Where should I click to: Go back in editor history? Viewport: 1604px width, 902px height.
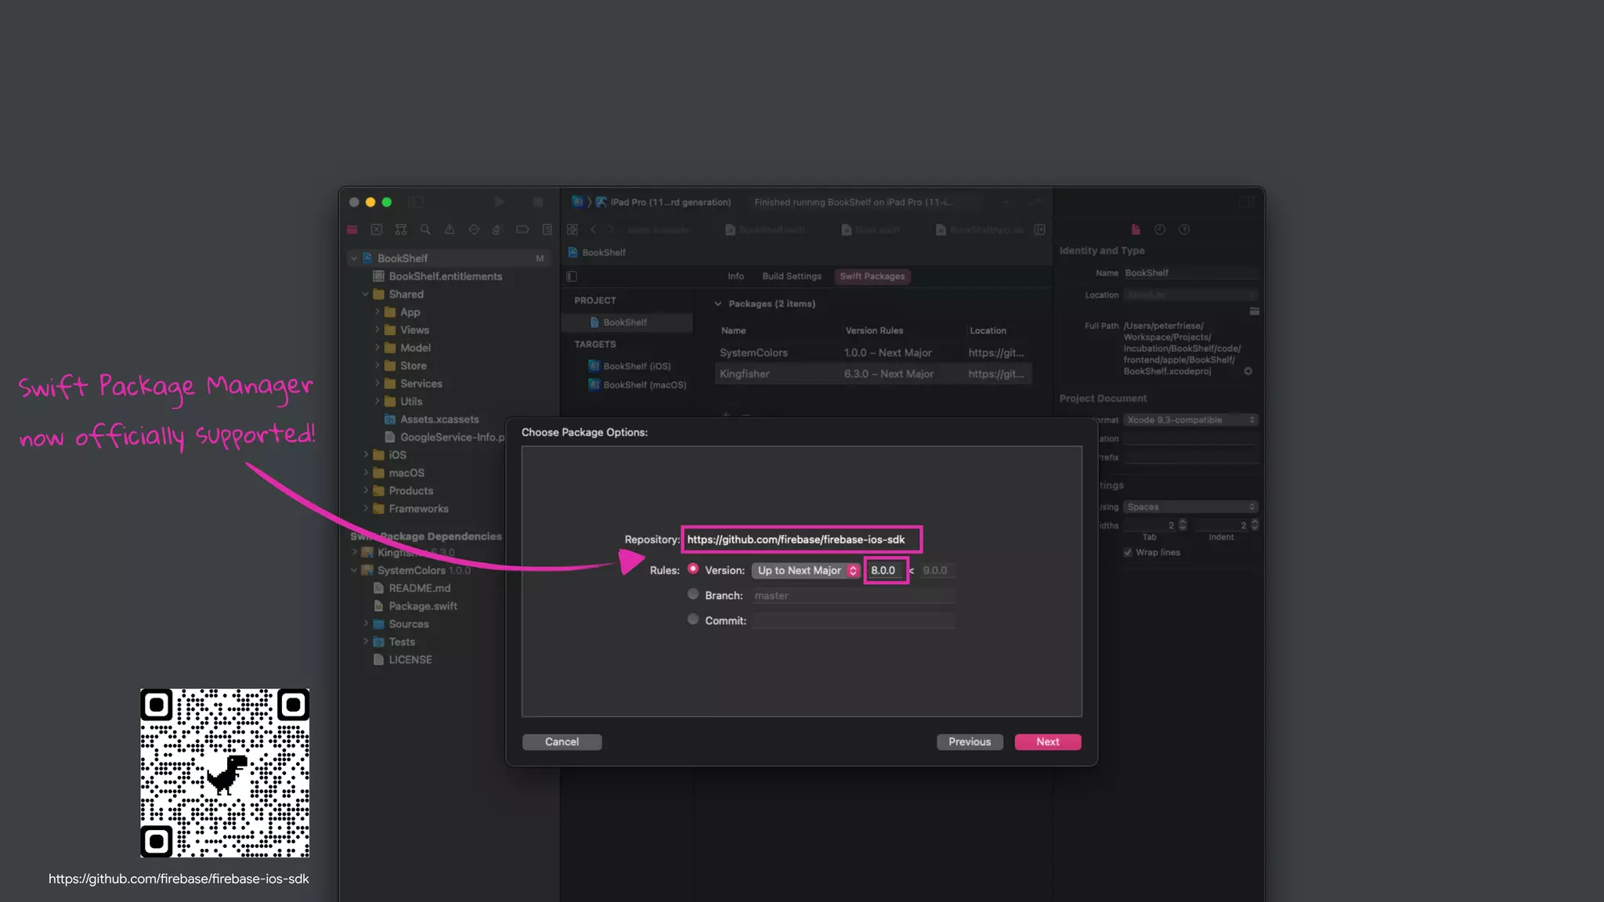point(594,229)
